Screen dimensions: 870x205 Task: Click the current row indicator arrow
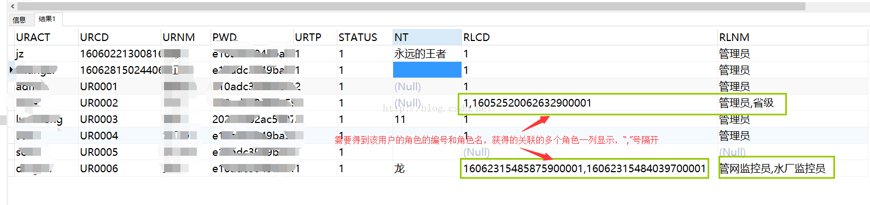(11, 70)
